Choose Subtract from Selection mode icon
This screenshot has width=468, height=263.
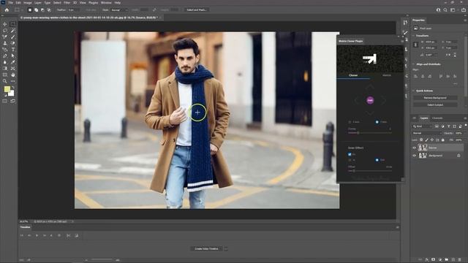(x=42, y=9)
